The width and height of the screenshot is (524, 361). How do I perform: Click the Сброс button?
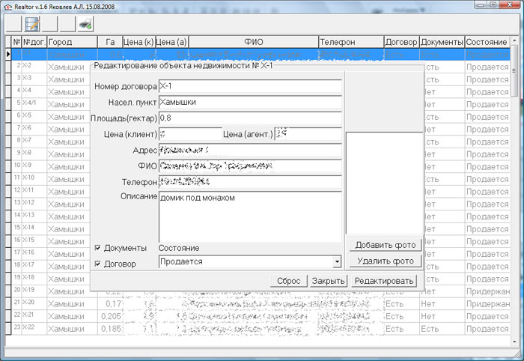(x=289, y=281)
